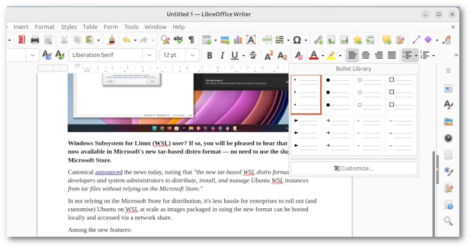This screenshot has height=248, width=471.
Task: Open sidebar Navigator panel
Action: 448,138
